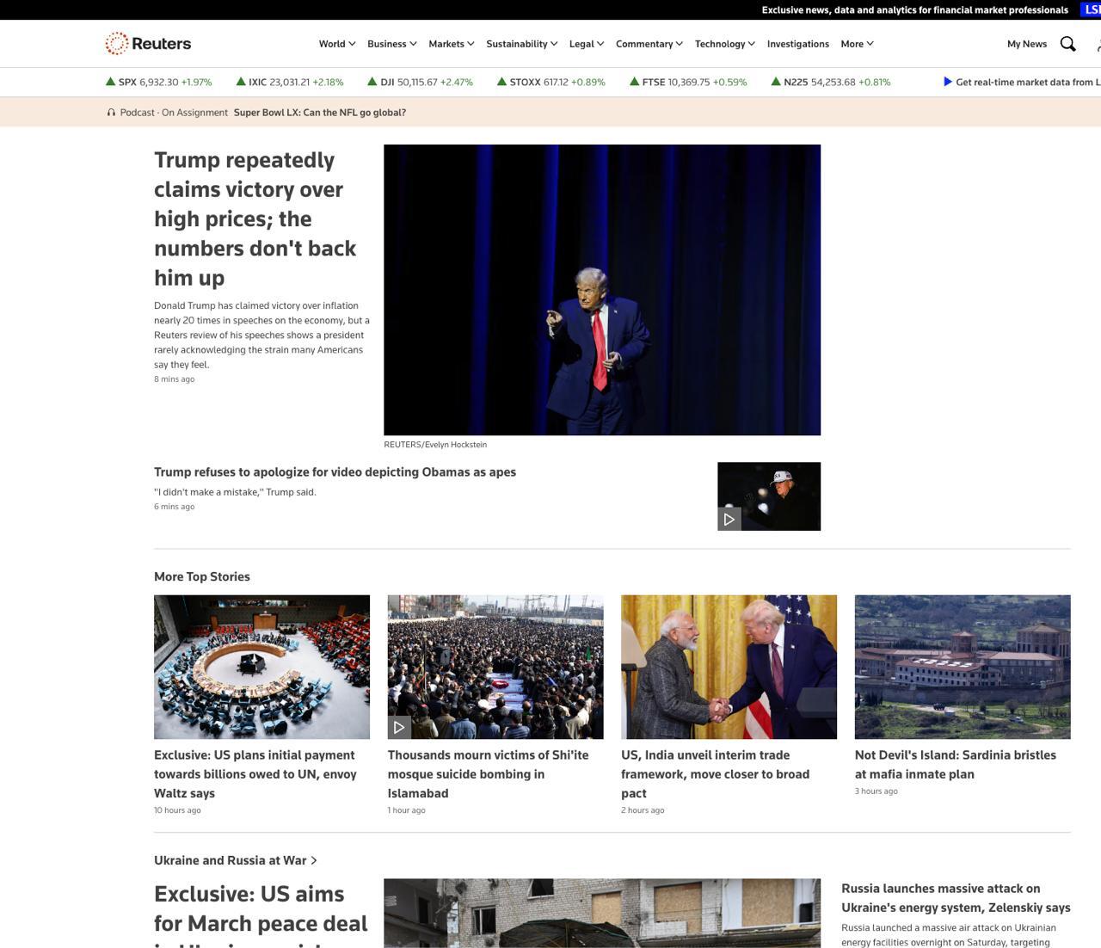1101x948 pixels.
Task: Click the Reuters logo
Action: pyautogui.click(x=148, y=44)
